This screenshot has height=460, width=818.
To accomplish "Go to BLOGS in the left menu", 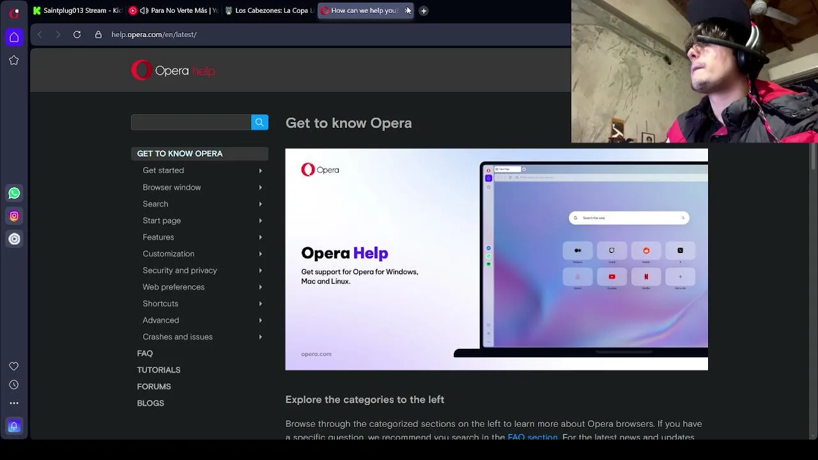I will 150,403.
